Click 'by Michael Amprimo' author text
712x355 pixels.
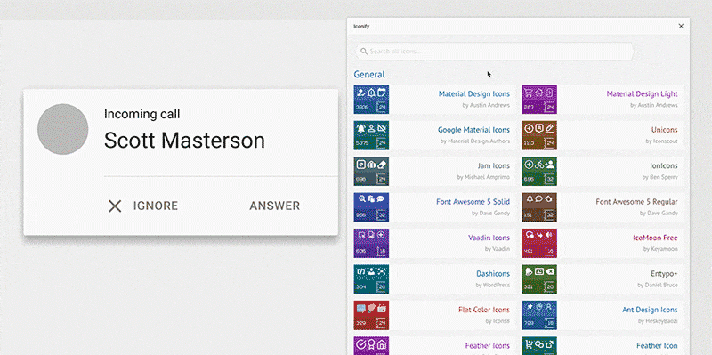(x=483, y=177)
